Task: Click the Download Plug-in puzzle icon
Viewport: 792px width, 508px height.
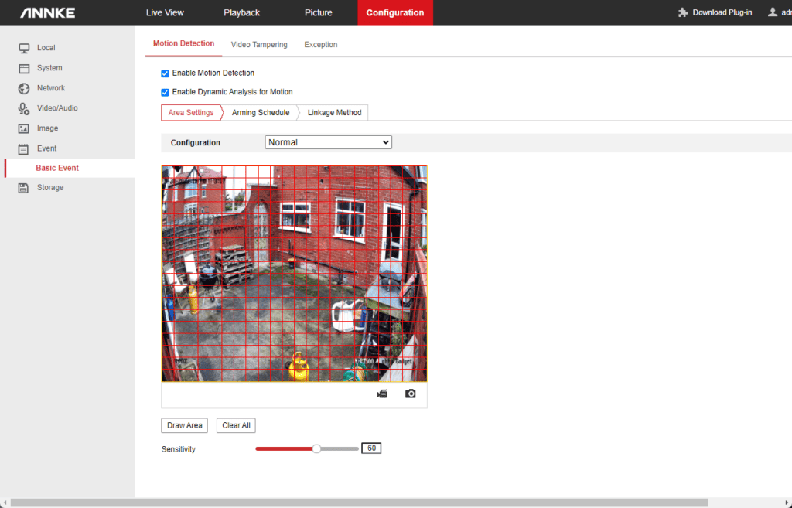Action: click(x=683, y=12)
